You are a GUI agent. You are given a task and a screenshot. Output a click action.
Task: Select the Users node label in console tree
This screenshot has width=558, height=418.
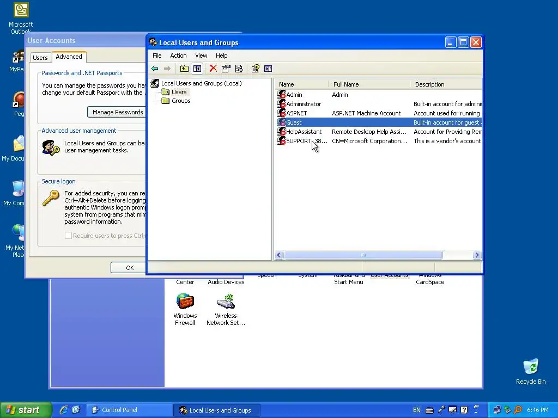coord(179,92)
